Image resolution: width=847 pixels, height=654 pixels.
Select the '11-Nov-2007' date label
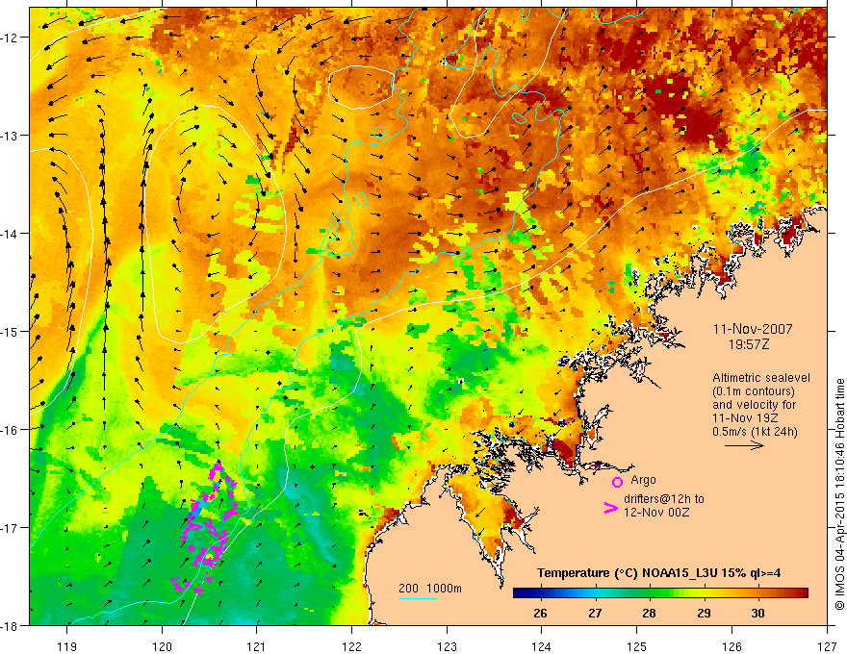pyautogui.click(x=753, y=329)
